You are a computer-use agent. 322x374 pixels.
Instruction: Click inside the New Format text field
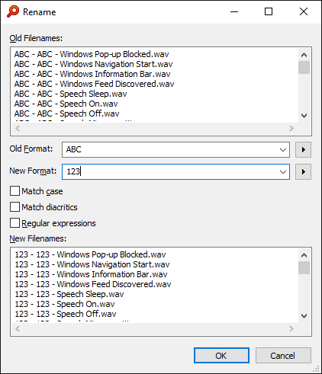point(170,171)
